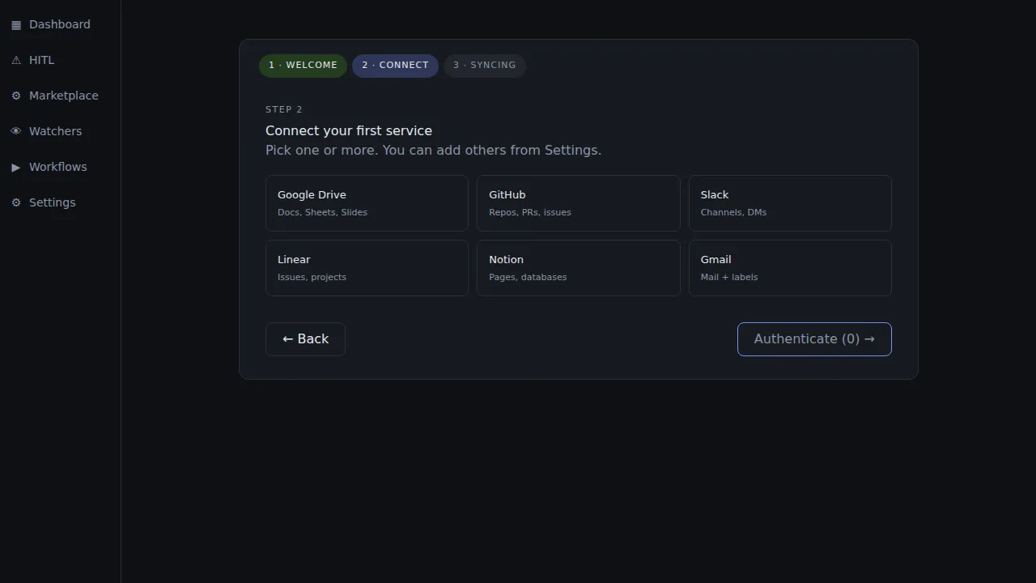Click 'Pages, databases' description text
Viewport: 1036px width, 583px height.
[x=528, y=277]
